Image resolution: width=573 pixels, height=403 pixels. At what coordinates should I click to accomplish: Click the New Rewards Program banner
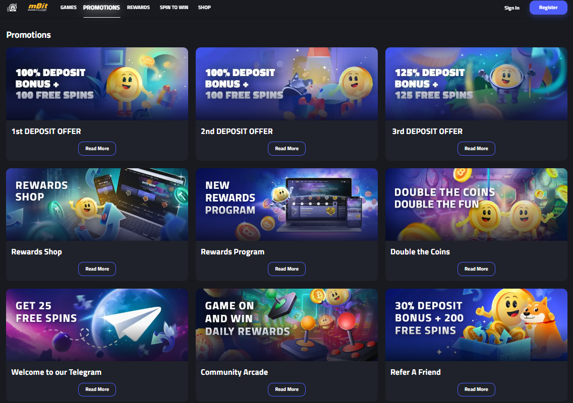click(x=287, y=205)
